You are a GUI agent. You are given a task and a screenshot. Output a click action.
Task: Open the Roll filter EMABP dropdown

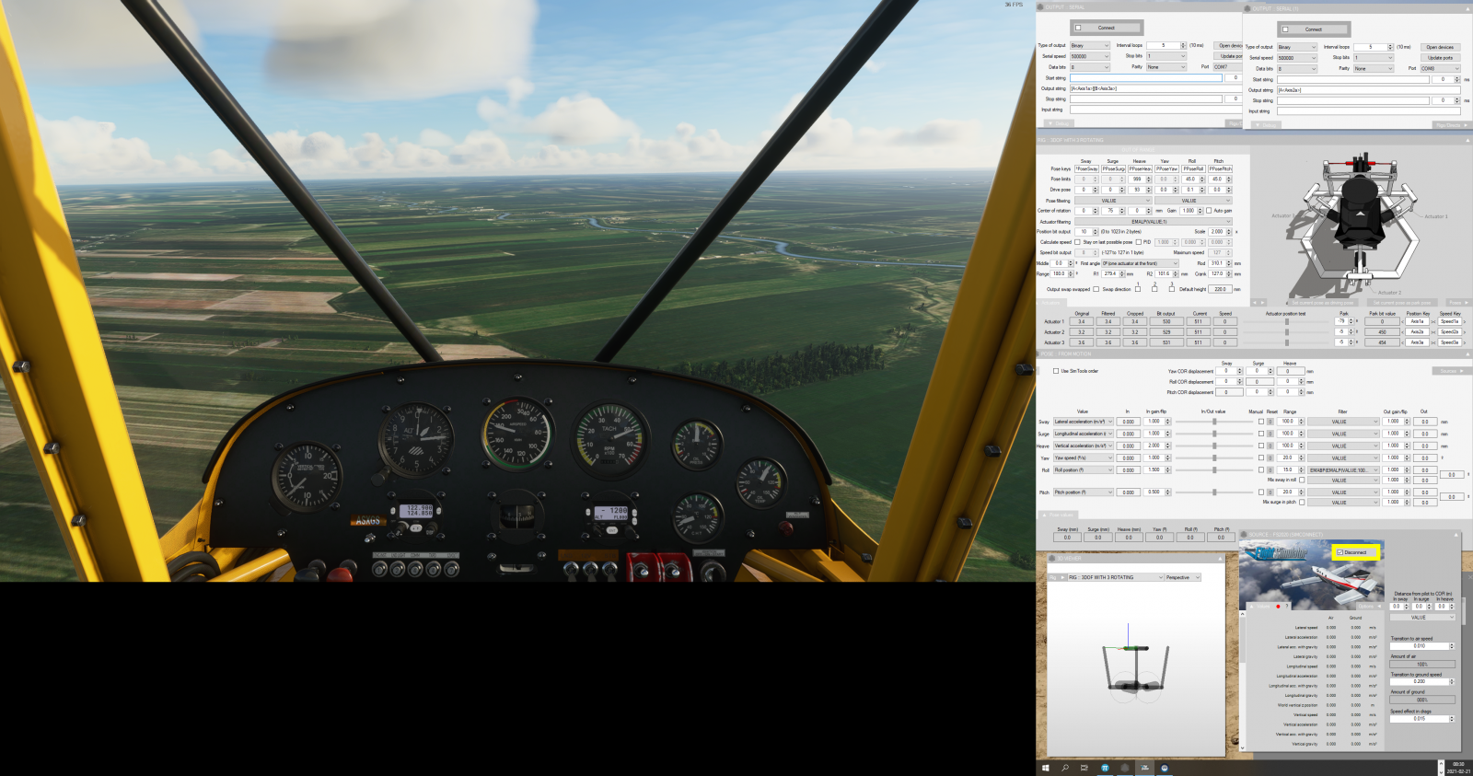coord(1343,469)
